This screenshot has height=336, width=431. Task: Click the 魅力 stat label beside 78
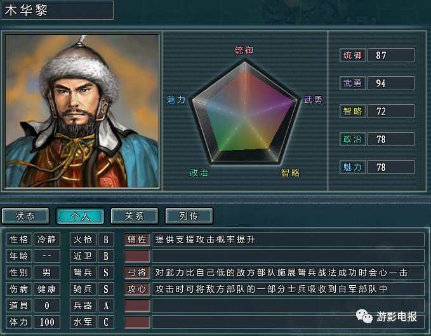(353, 167)
